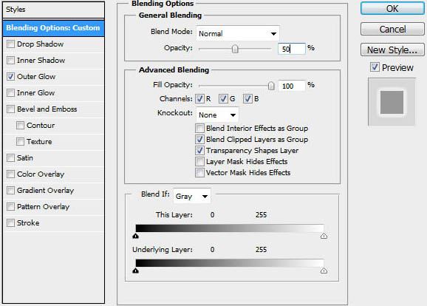
Task: Expand the Blend If Gray dropdown
Action: tap(192, 196)
